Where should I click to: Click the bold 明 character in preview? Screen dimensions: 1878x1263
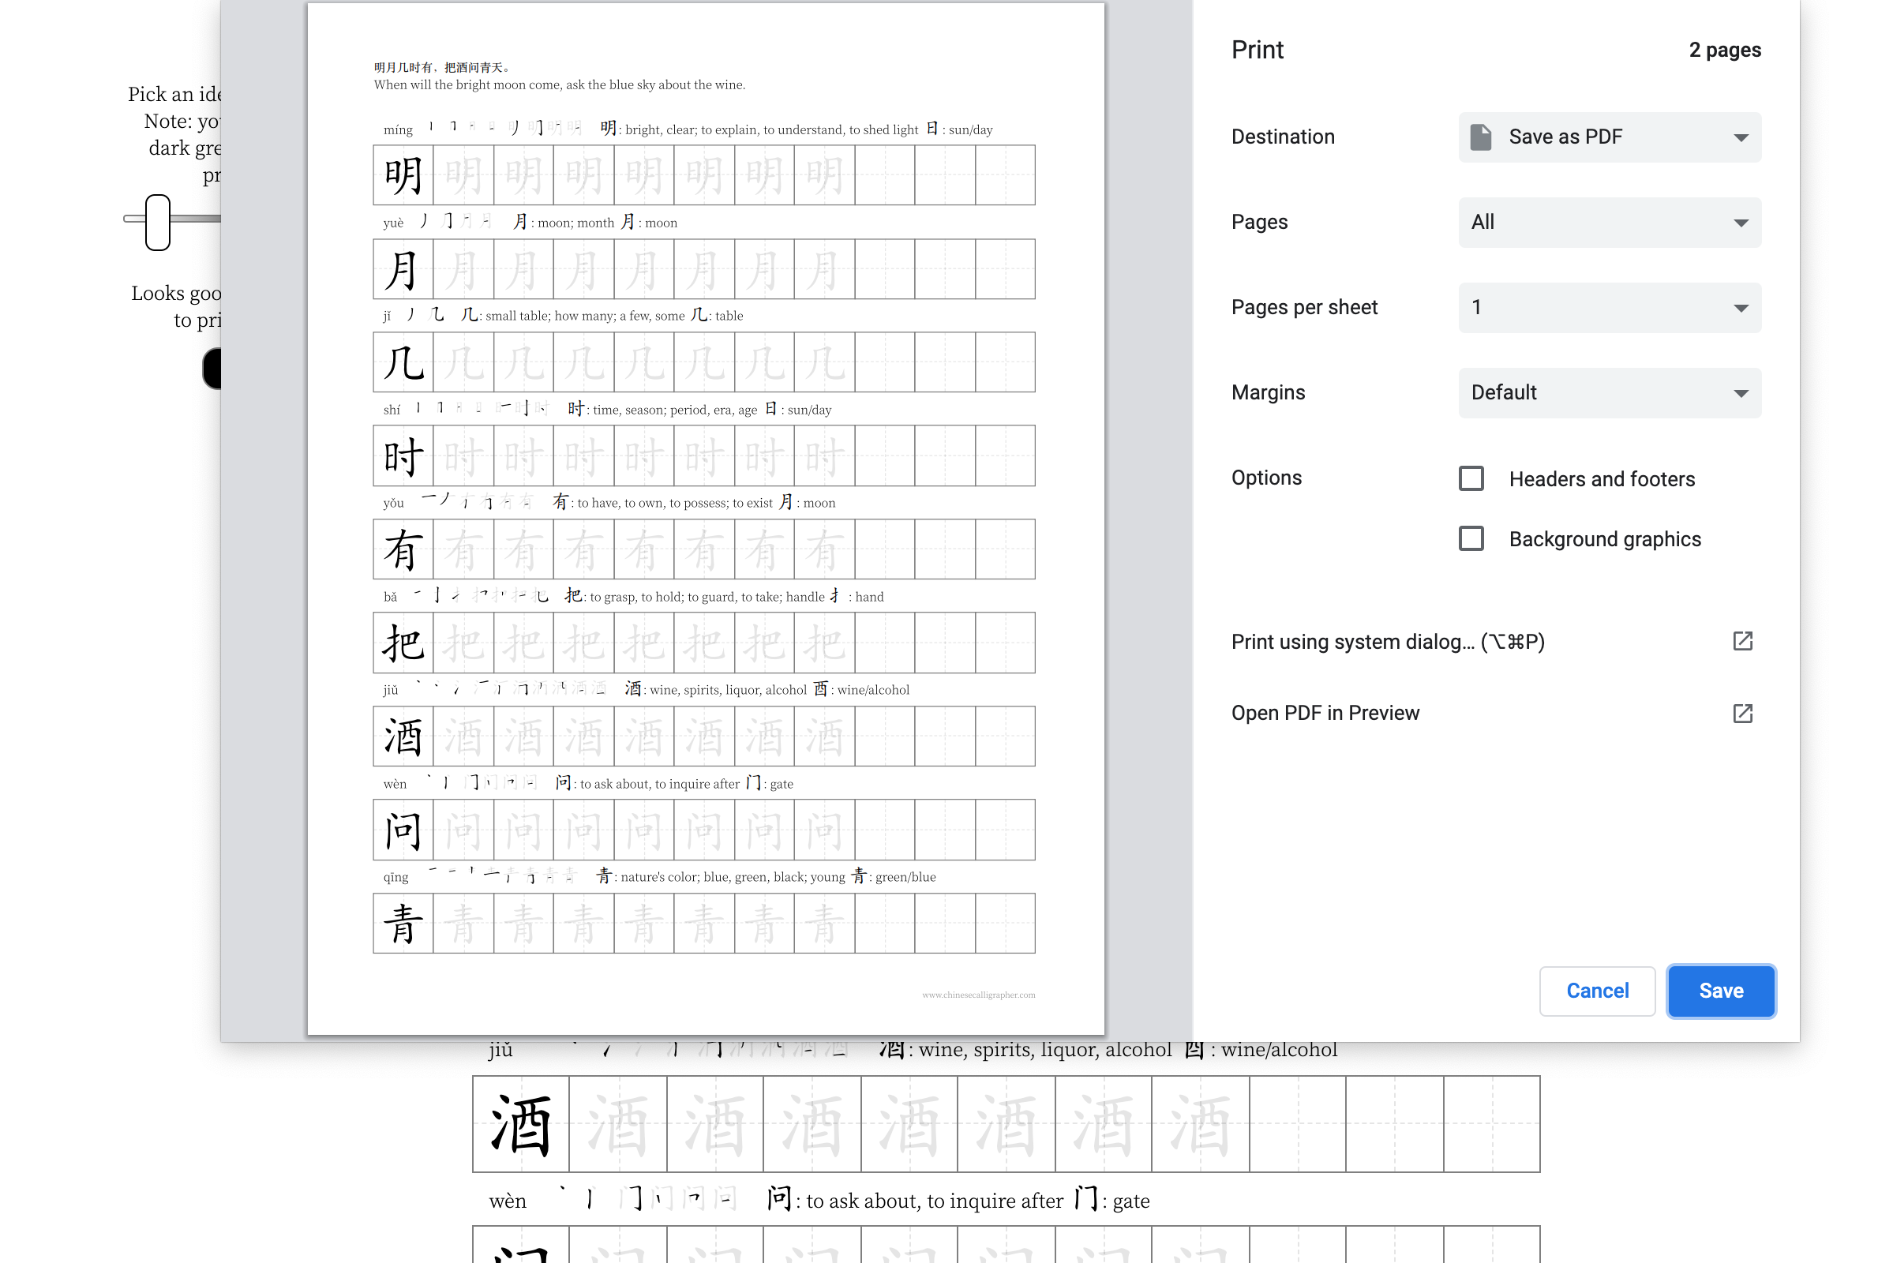click(403, 175)
